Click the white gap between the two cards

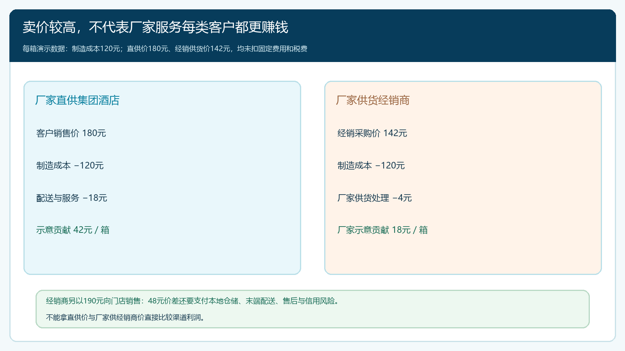[x=312, y=178]
